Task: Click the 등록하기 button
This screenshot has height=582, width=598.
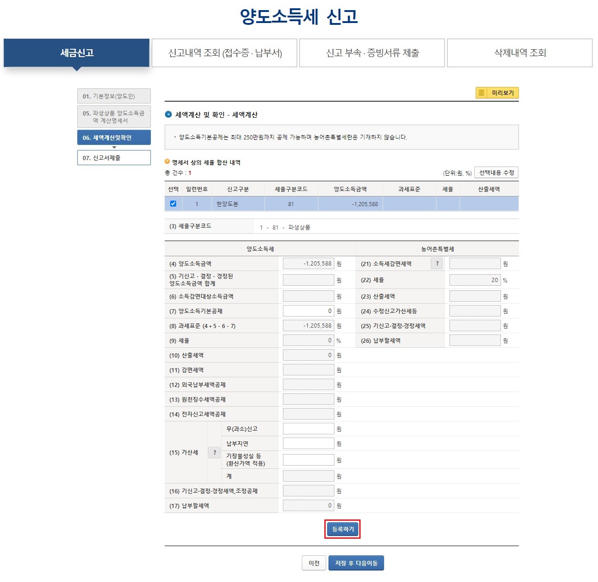Action: [343, 530]
